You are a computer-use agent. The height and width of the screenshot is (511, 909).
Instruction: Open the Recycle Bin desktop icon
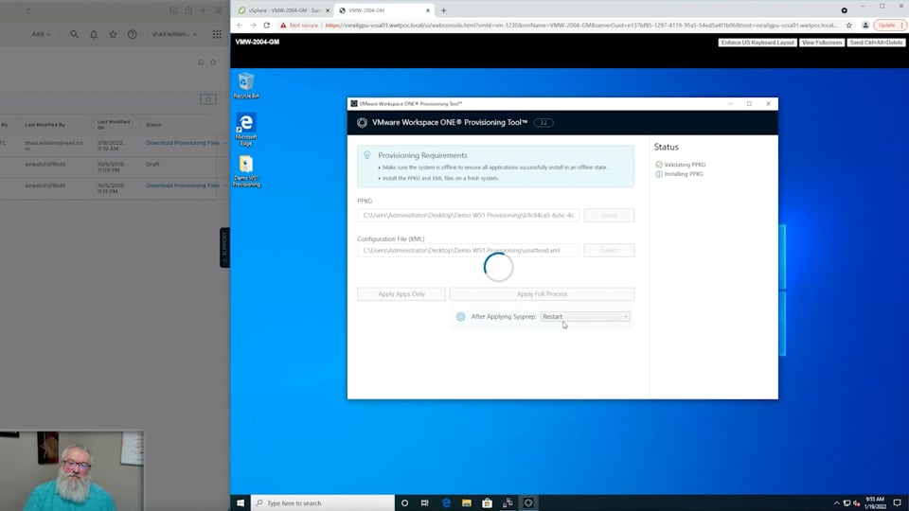point(246,85)
